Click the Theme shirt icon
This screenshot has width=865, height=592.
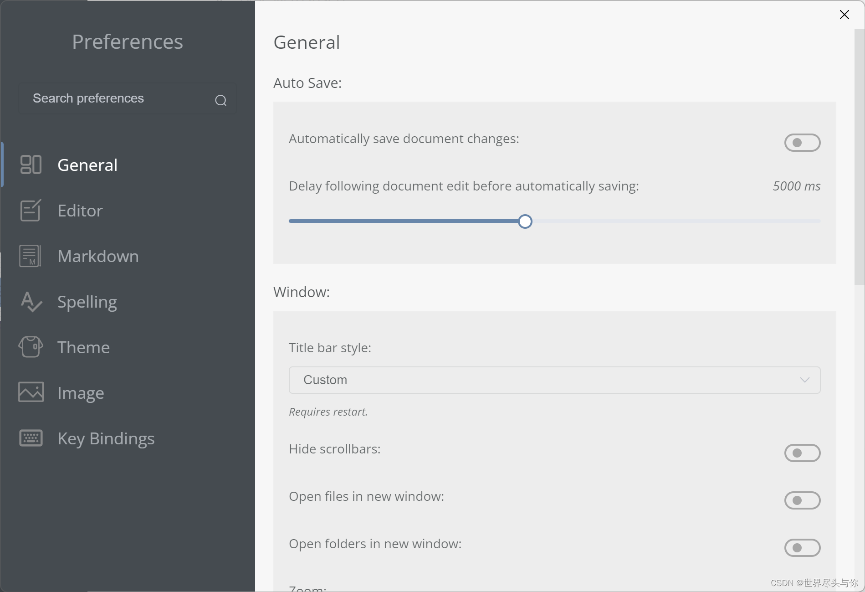(31, 347)
